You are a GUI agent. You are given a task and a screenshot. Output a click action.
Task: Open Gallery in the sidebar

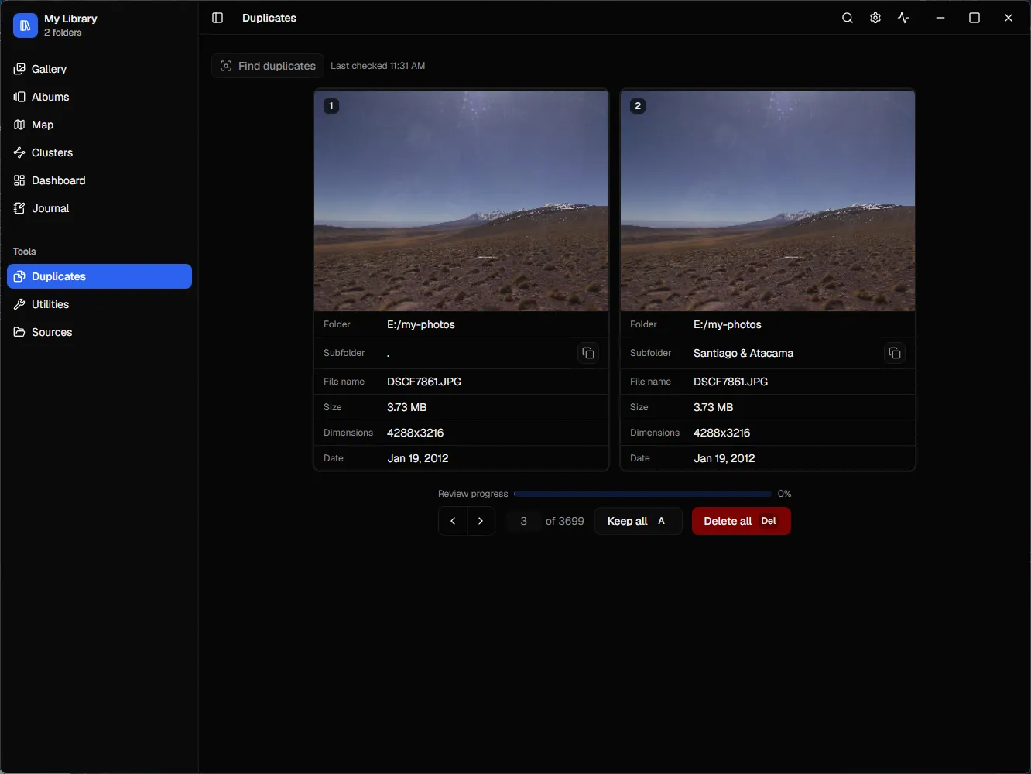tap(99, 69)
